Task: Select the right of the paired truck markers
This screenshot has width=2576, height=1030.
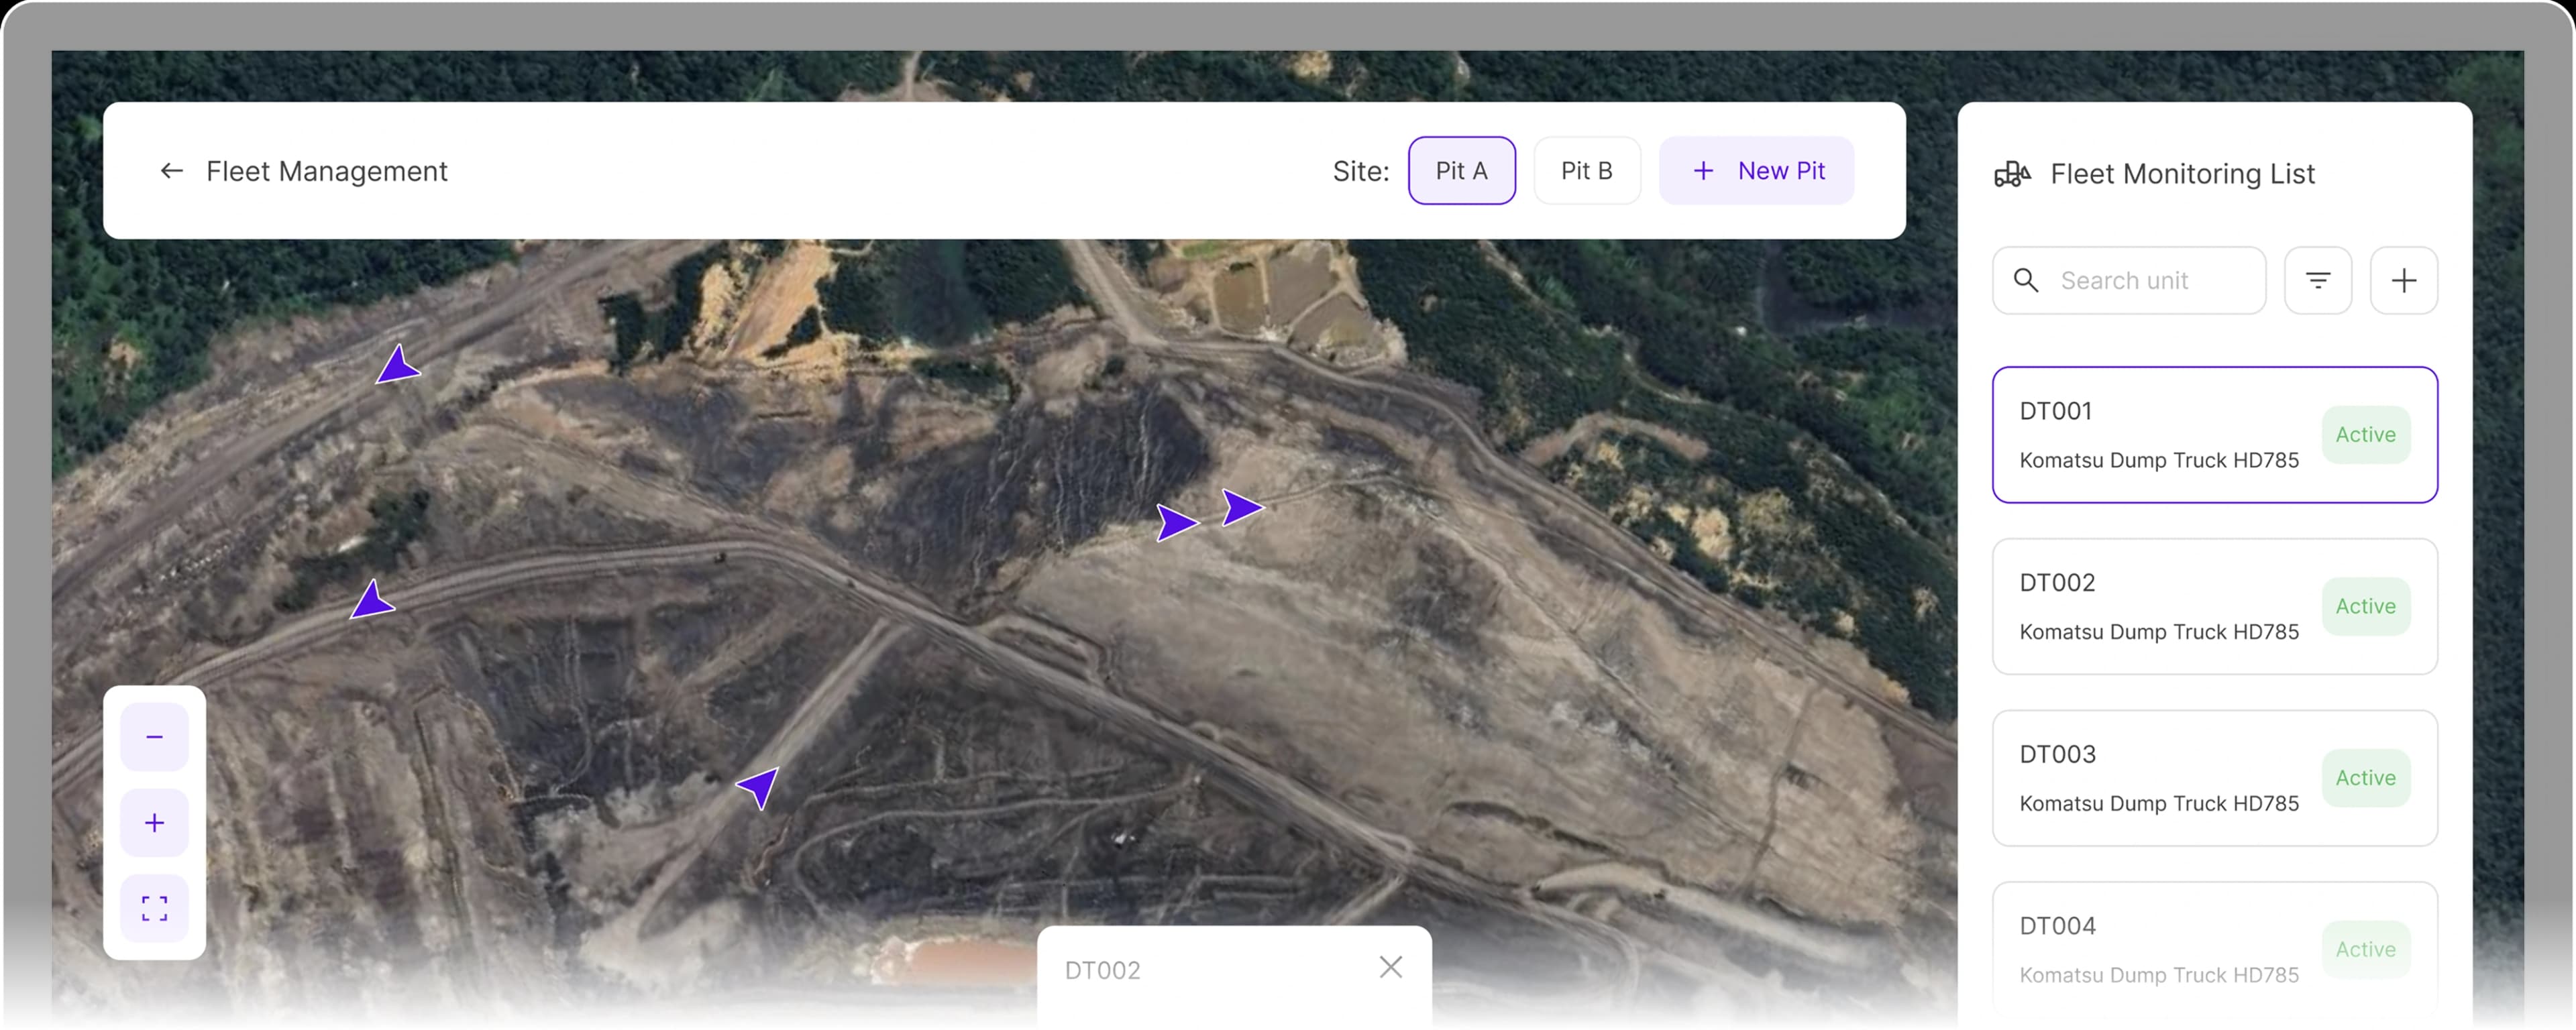Action: [1242, 508]
